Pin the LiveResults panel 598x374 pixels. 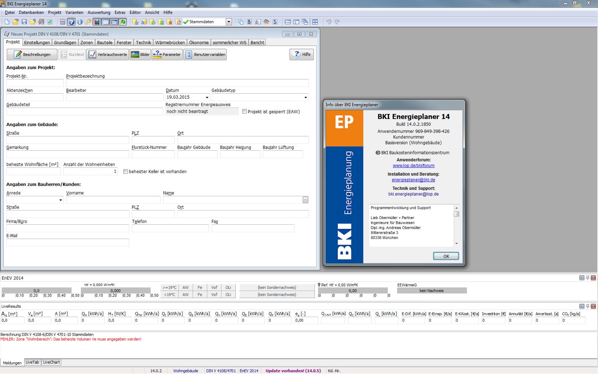pyautogui.click(x=588, y=306)
